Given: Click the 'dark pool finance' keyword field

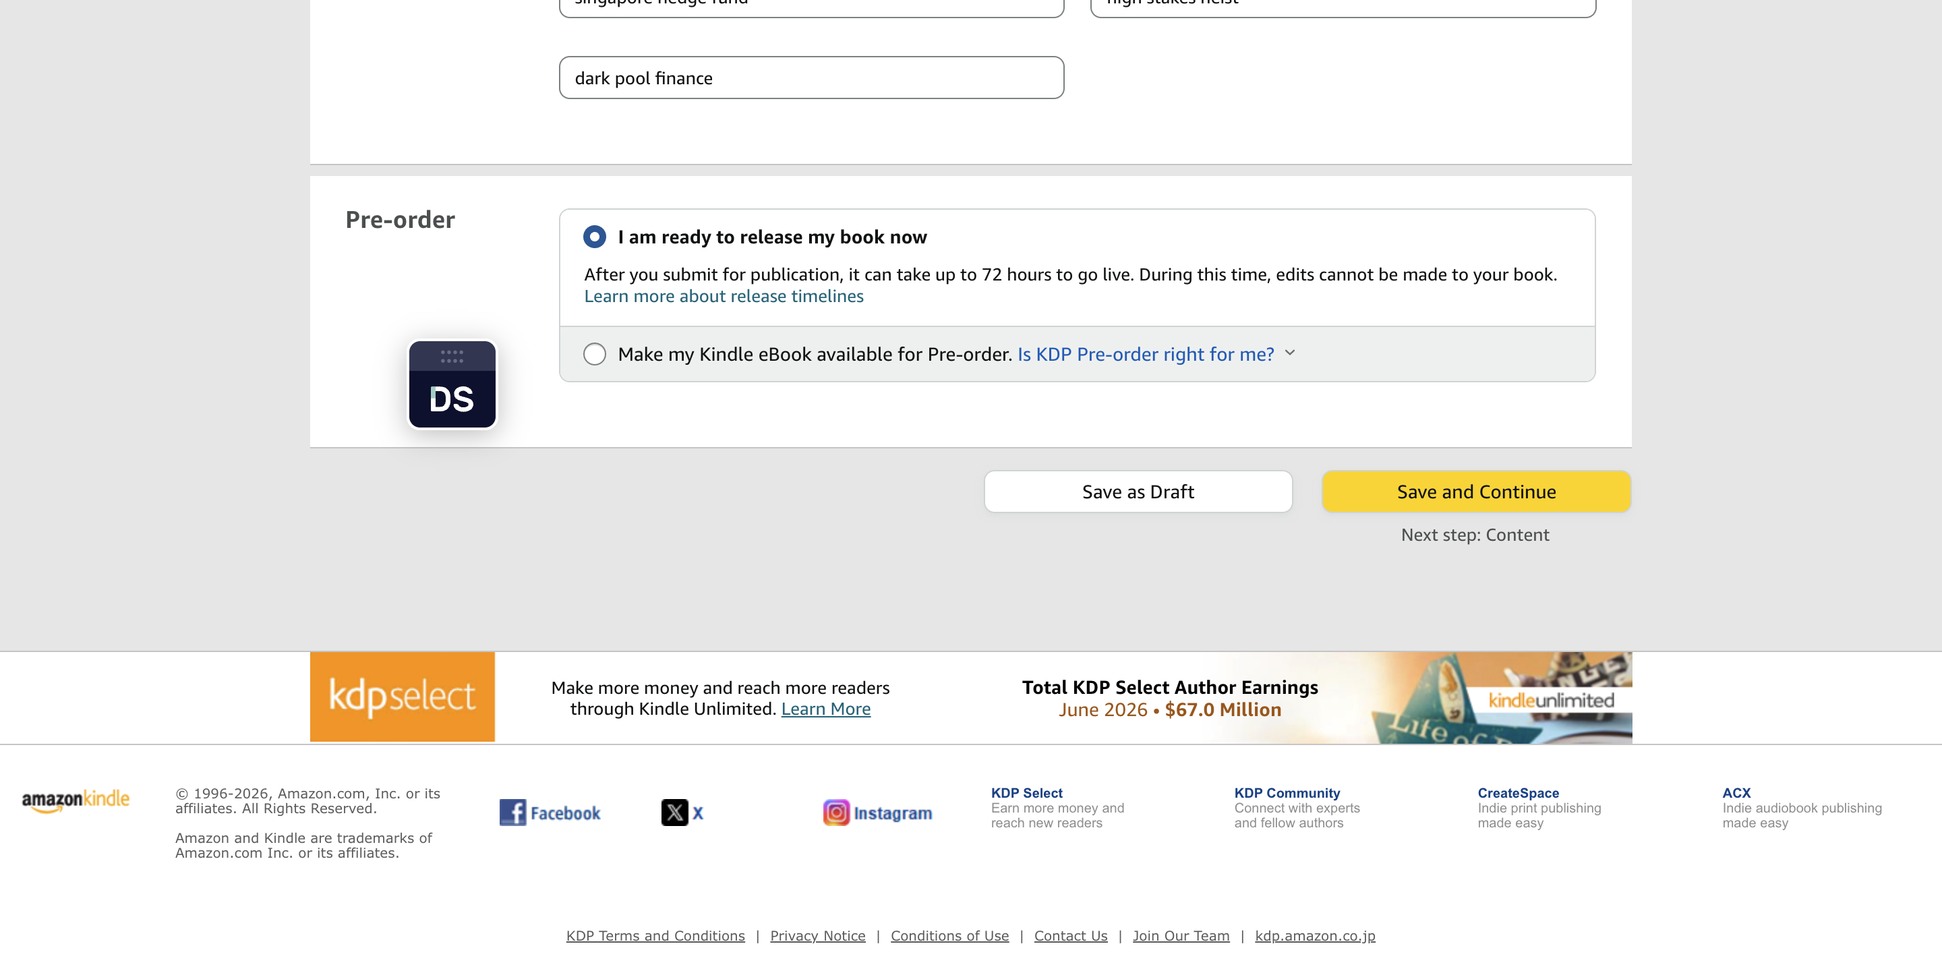Looking at the screenshot, I should tap(811, 78).
